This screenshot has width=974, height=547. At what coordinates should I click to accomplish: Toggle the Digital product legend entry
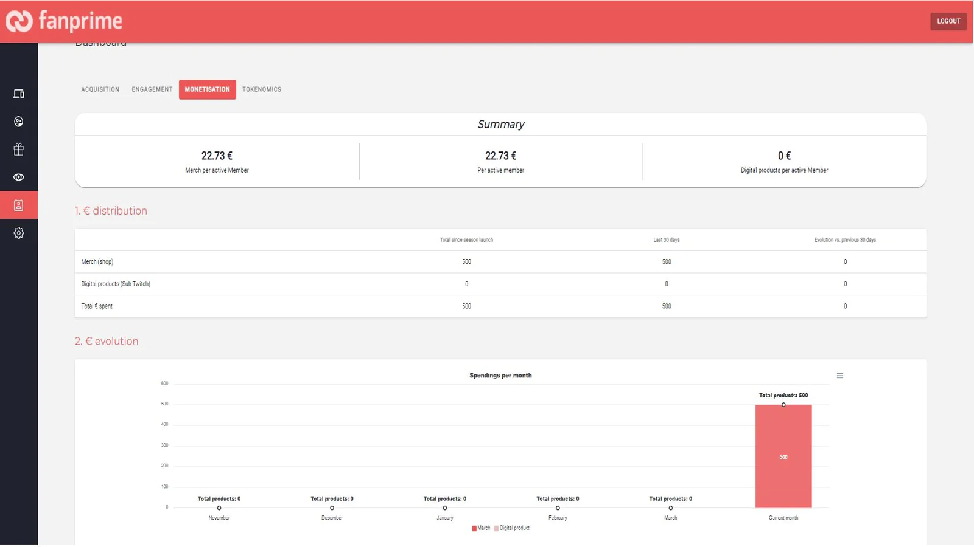[512, 528]
